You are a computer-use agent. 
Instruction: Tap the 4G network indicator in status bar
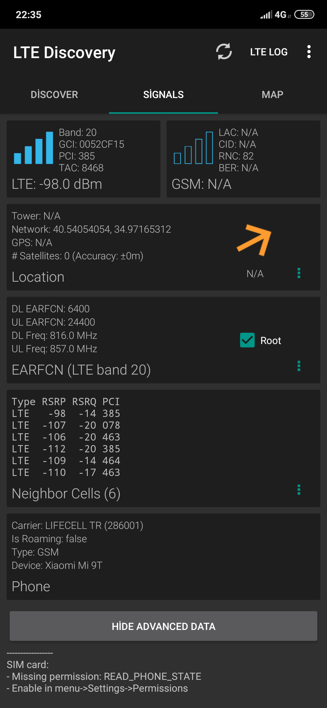click(281, 15)
